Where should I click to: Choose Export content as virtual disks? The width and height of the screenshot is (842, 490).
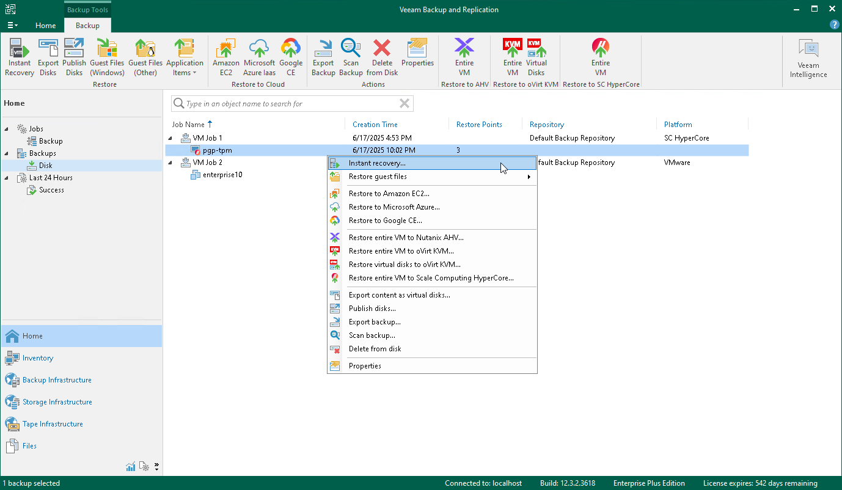tap(432, 295)
